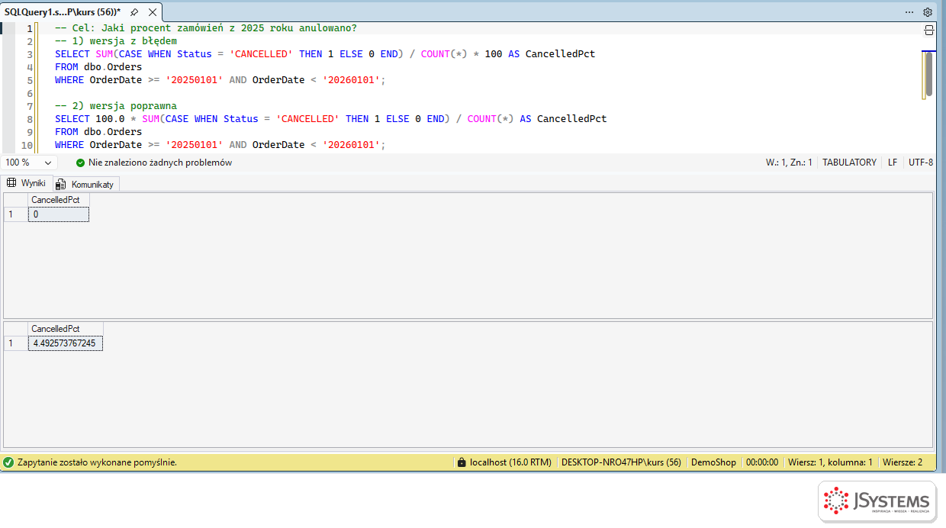The image size is (946, 528).
Task: Select the CancelledPct header in the second result grid
Action: (66, 329)
